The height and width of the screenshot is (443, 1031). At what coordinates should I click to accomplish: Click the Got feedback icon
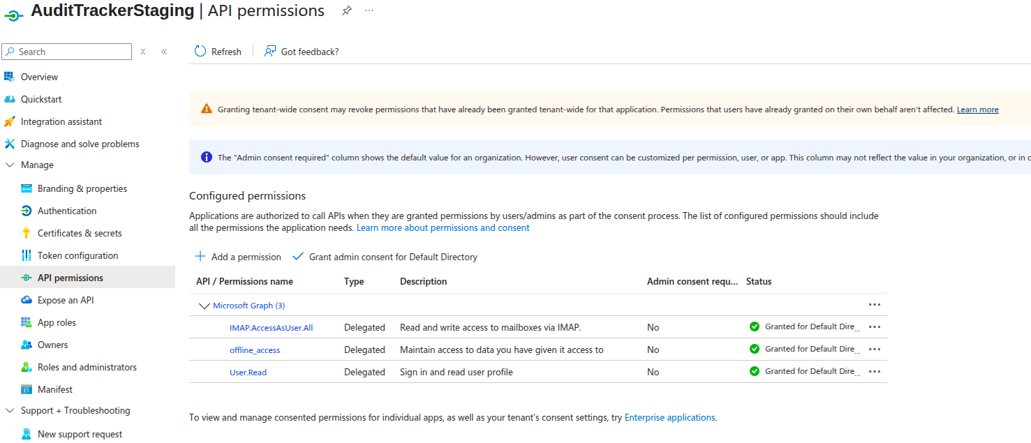coord(270,52)
